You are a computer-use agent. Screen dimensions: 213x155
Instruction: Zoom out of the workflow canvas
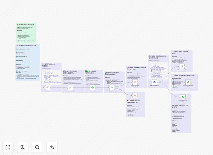[x=37, y=147]
